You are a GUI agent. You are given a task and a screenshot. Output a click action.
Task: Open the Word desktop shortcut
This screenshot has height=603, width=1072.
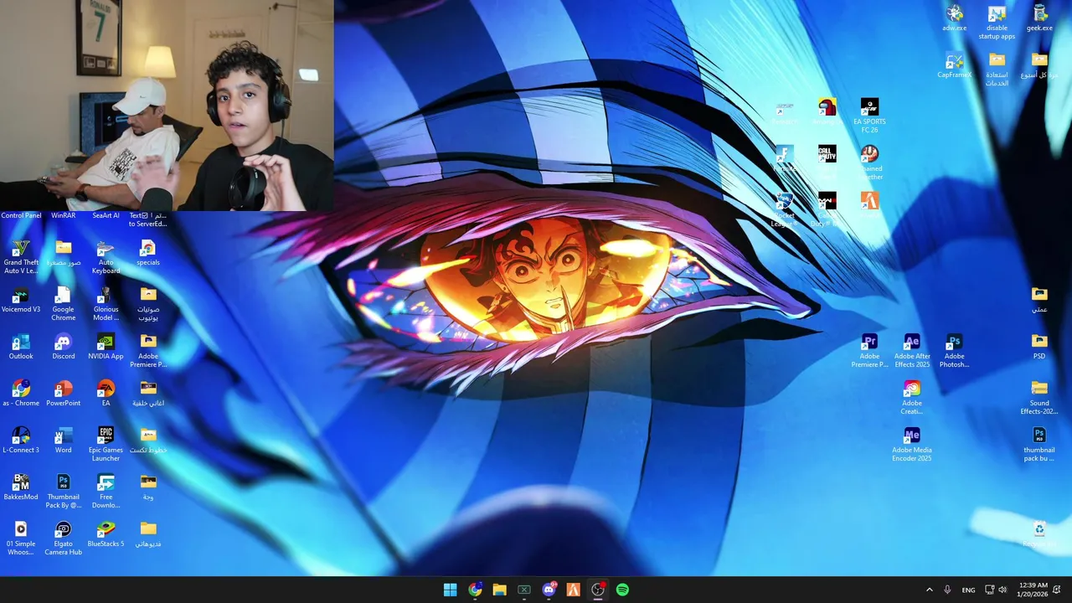point(63,441)
